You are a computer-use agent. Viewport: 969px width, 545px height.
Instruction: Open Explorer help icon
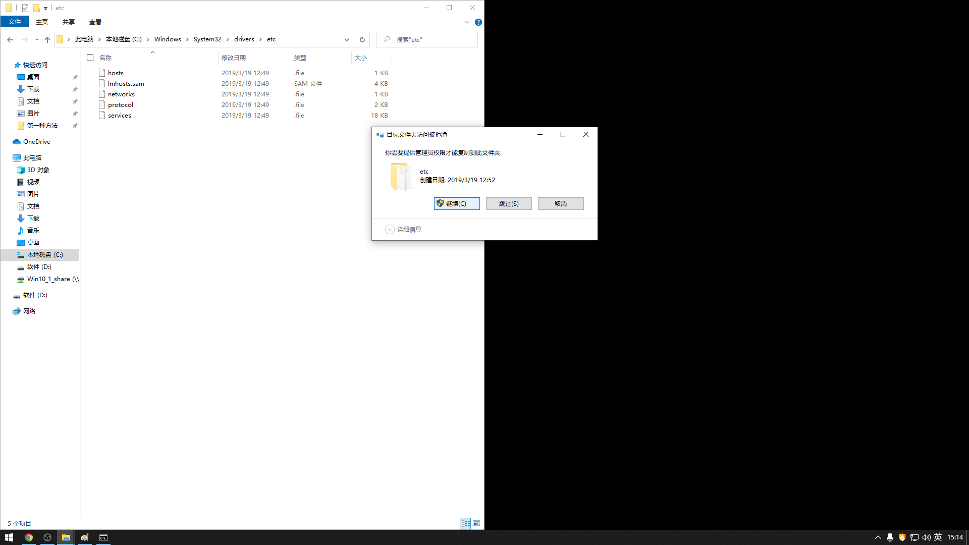pyautogui.click(x=478, y=22)
